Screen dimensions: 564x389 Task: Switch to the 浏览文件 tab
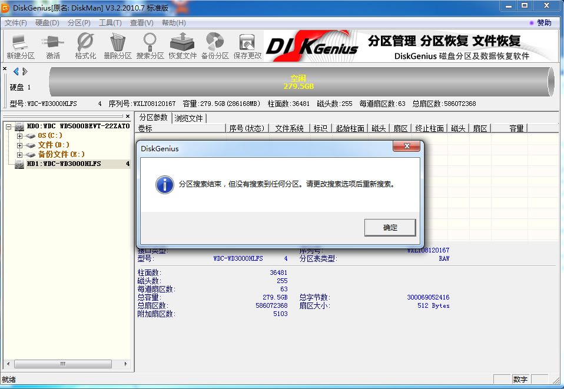point(188,118)
